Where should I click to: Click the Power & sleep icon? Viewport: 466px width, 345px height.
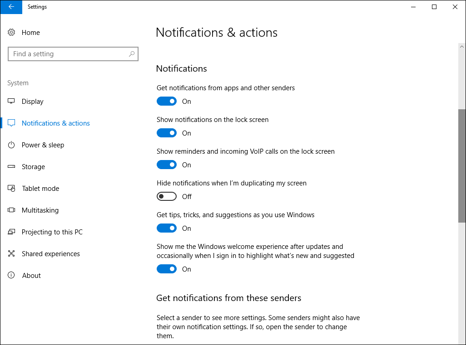[x=12, y=145]
